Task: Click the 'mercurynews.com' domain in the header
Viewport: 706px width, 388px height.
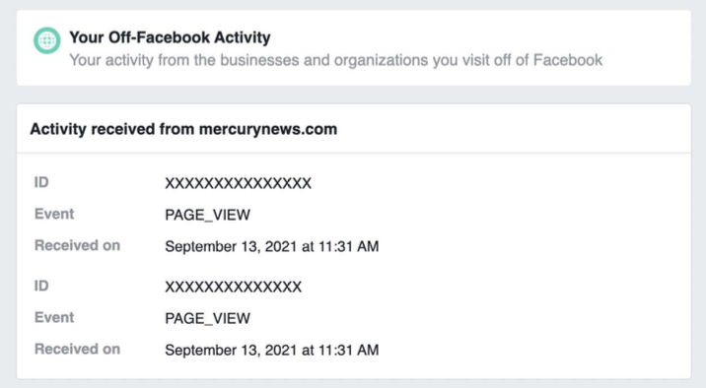Action: coord(268,129)
